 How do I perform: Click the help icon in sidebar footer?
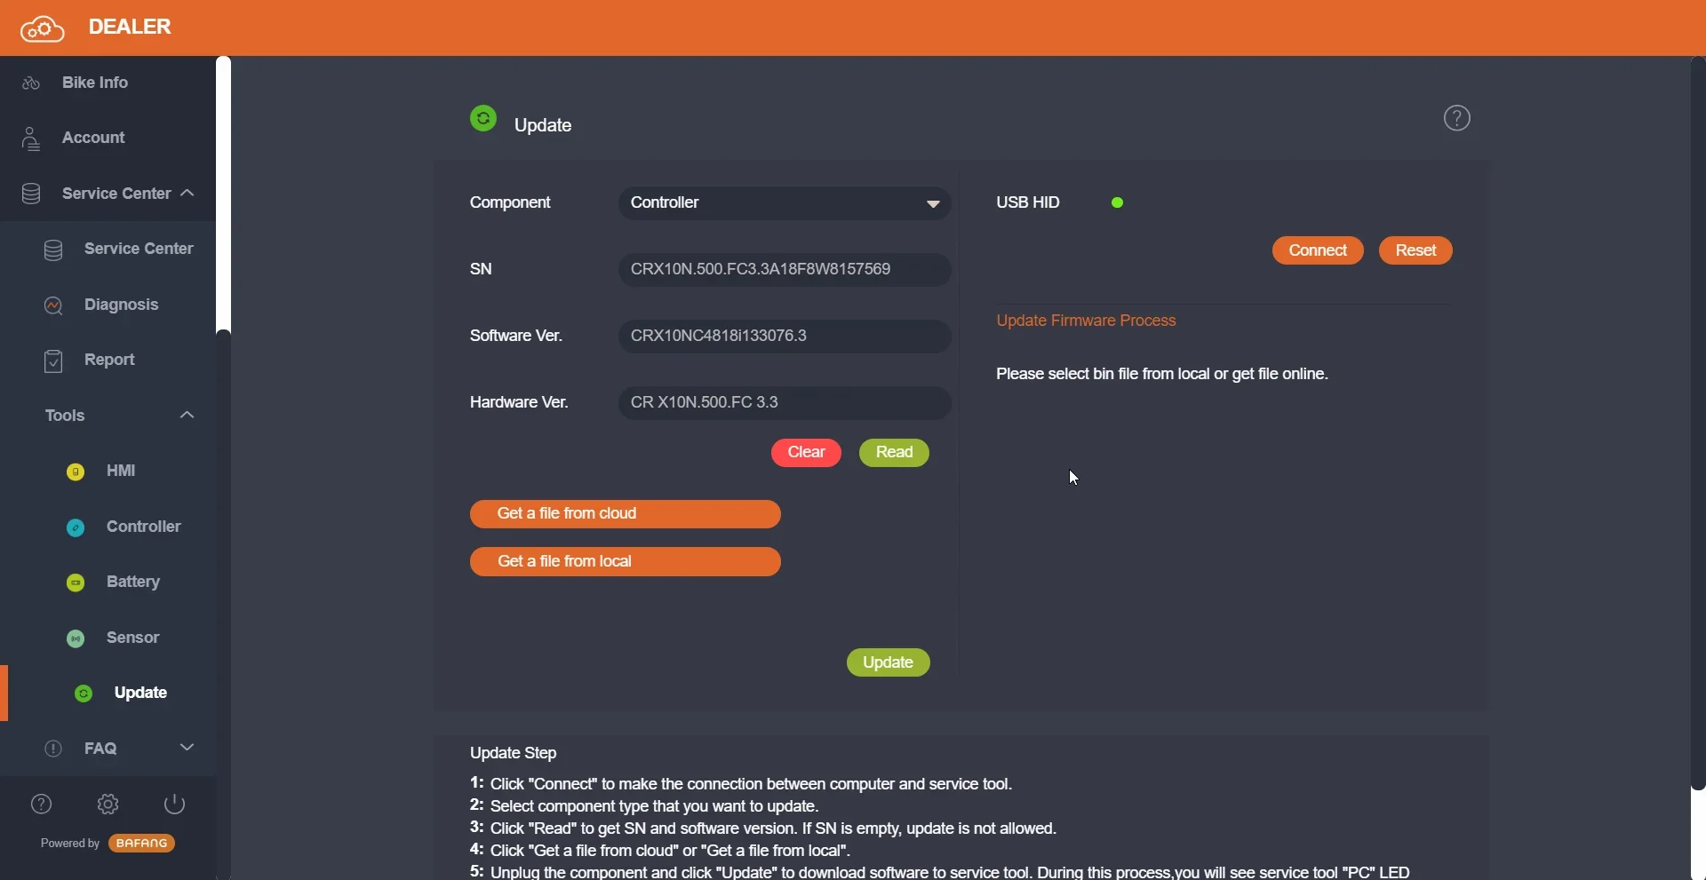[x=42, y=805]
